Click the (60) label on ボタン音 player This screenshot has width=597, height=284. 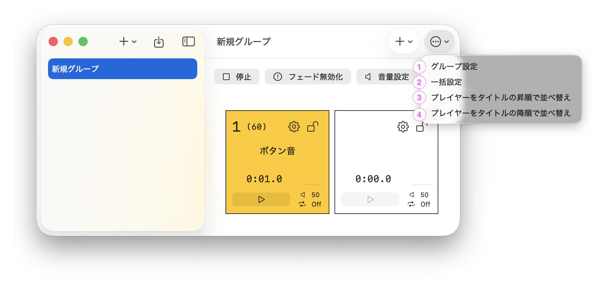pos(257,126)
